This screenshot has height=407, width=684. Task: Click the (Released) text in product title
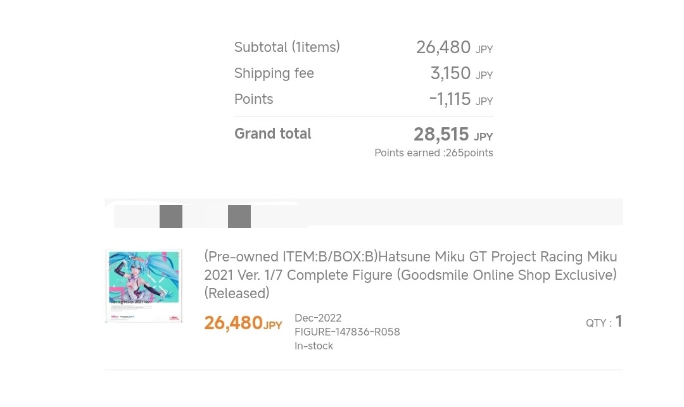[x=237, y=293]
